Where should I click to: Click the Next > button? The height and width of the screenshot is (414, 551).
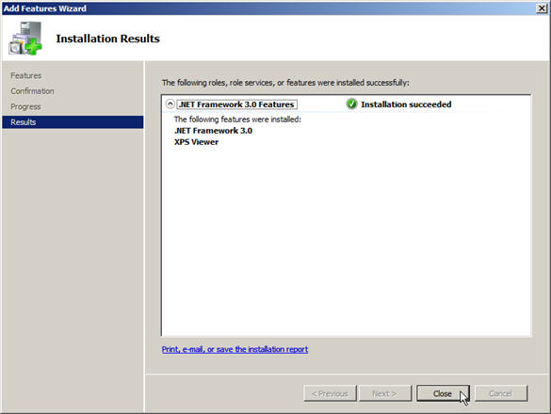pyautogui.click(x=384, y=393)
